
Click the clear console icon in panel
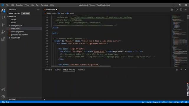(177, 70)
